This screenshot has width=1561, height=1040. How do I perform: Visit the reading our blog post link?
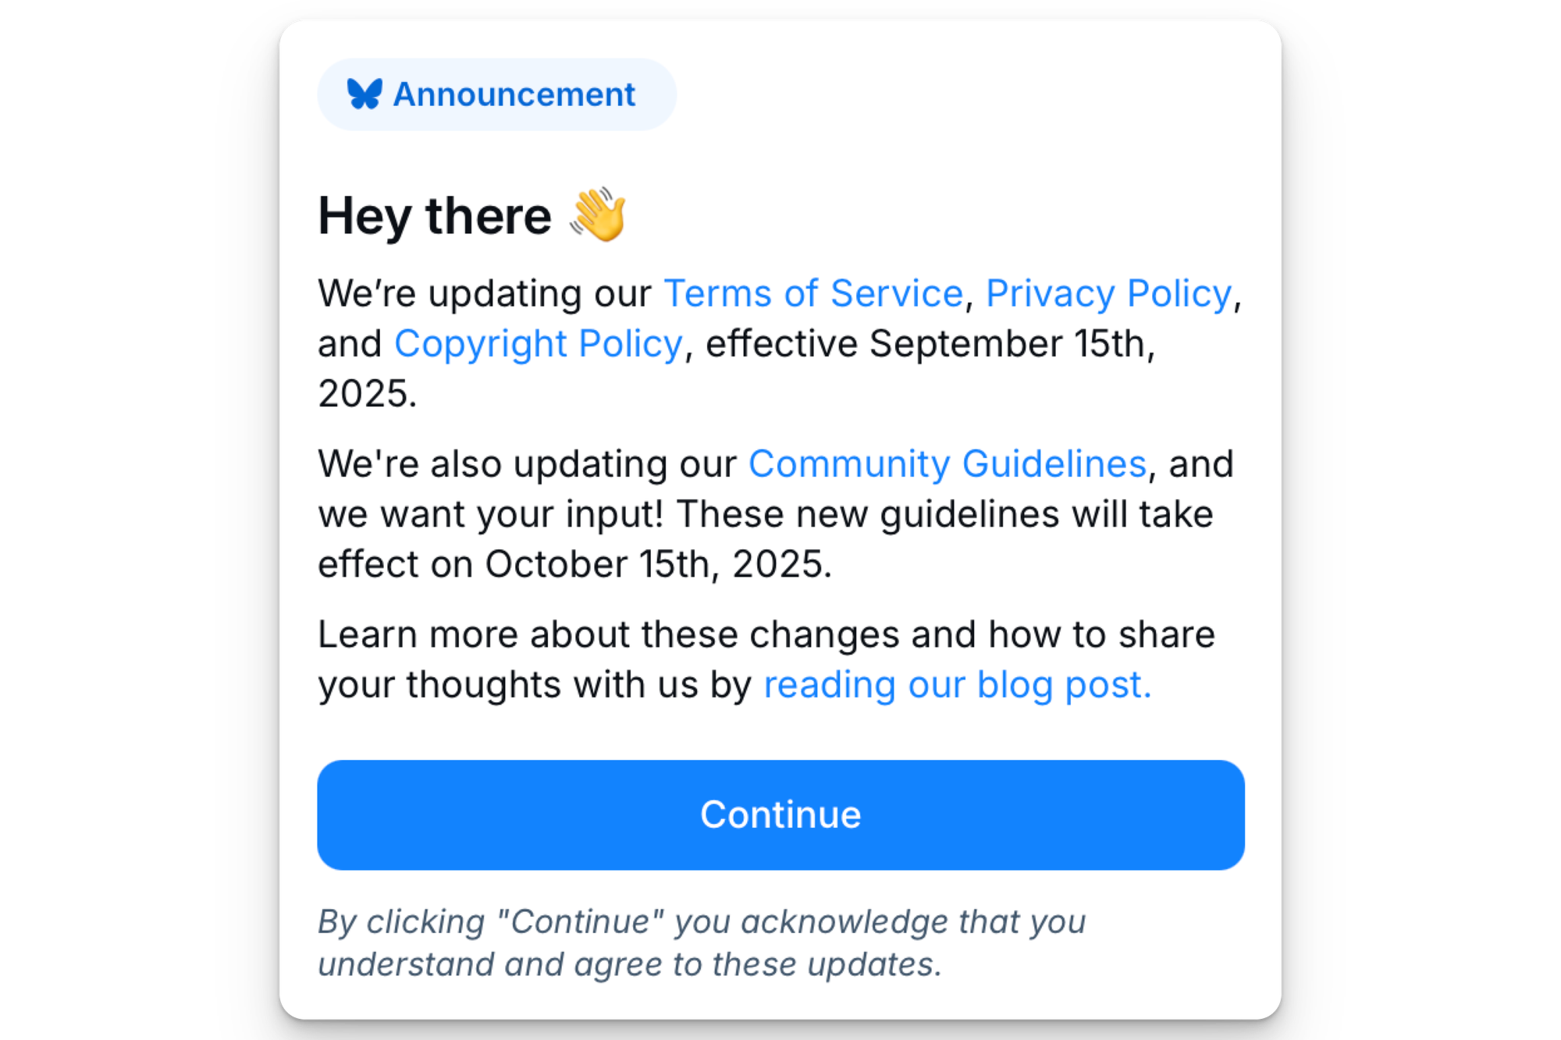pyautogui.click(x=958, y=685)
